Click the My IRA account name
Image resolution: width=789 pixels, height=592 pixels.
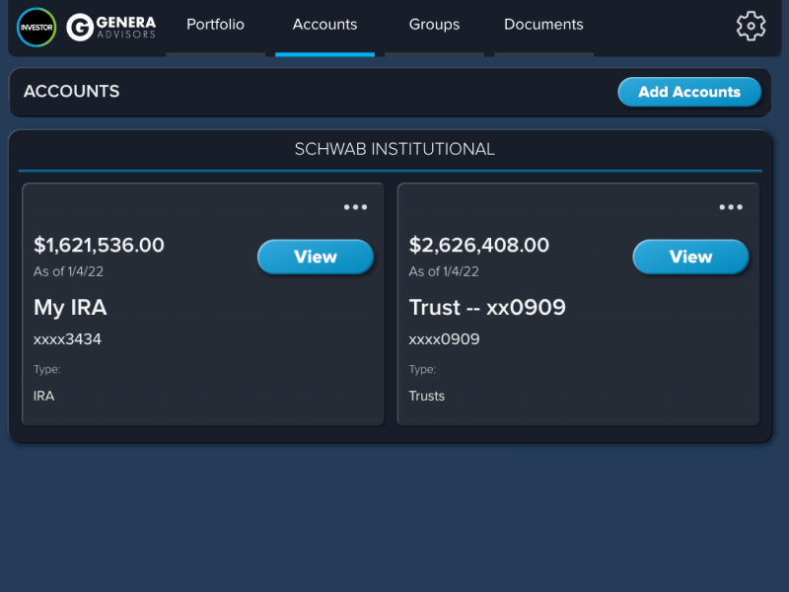tap(70, 308)
